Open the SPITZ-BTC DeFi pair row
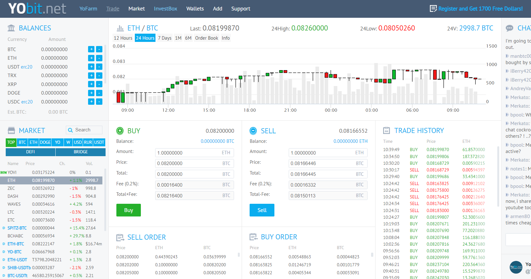 pyautogui.click(x=51, y=228)
